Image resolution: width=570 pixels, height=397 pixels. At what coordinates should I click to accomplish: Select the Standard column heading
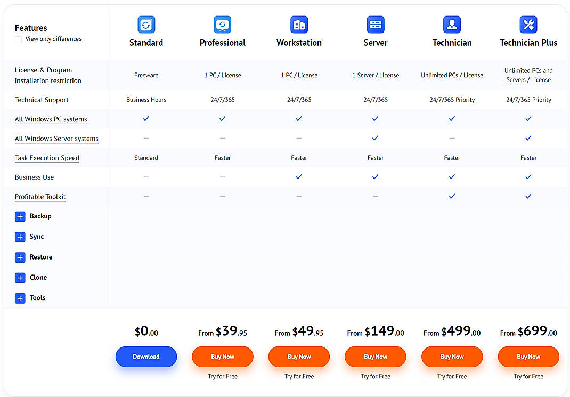pyautogui.click(x=146, y=43)
